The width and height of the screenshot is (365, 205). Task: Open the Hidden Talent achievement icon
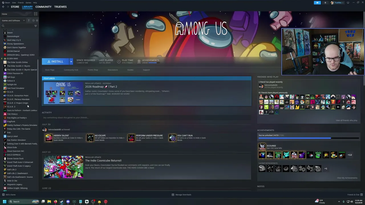click(x=49, y=138)
